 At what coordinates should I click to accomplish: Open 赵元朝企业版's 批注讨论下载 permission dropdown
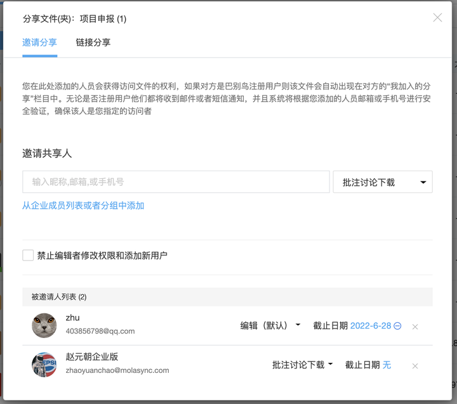[303, 365]
